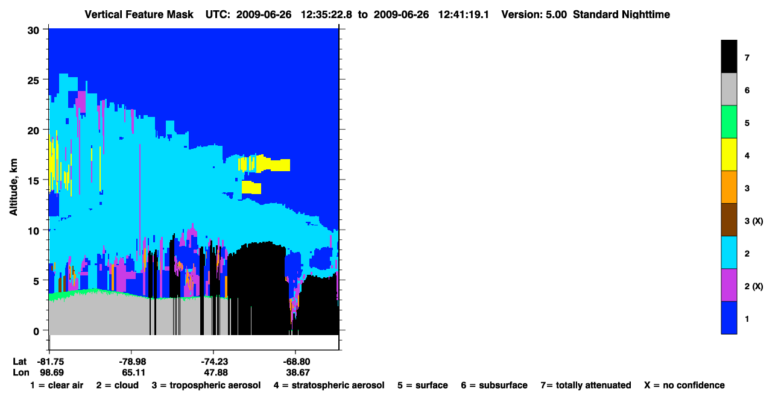Click the longitude value 47.88

point(215,372)
